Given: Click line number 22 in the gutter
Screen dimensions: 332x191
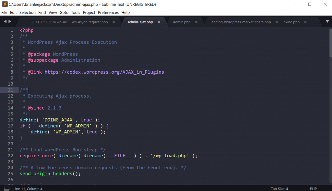Looking at the screenshot, I should pos(10,156).
